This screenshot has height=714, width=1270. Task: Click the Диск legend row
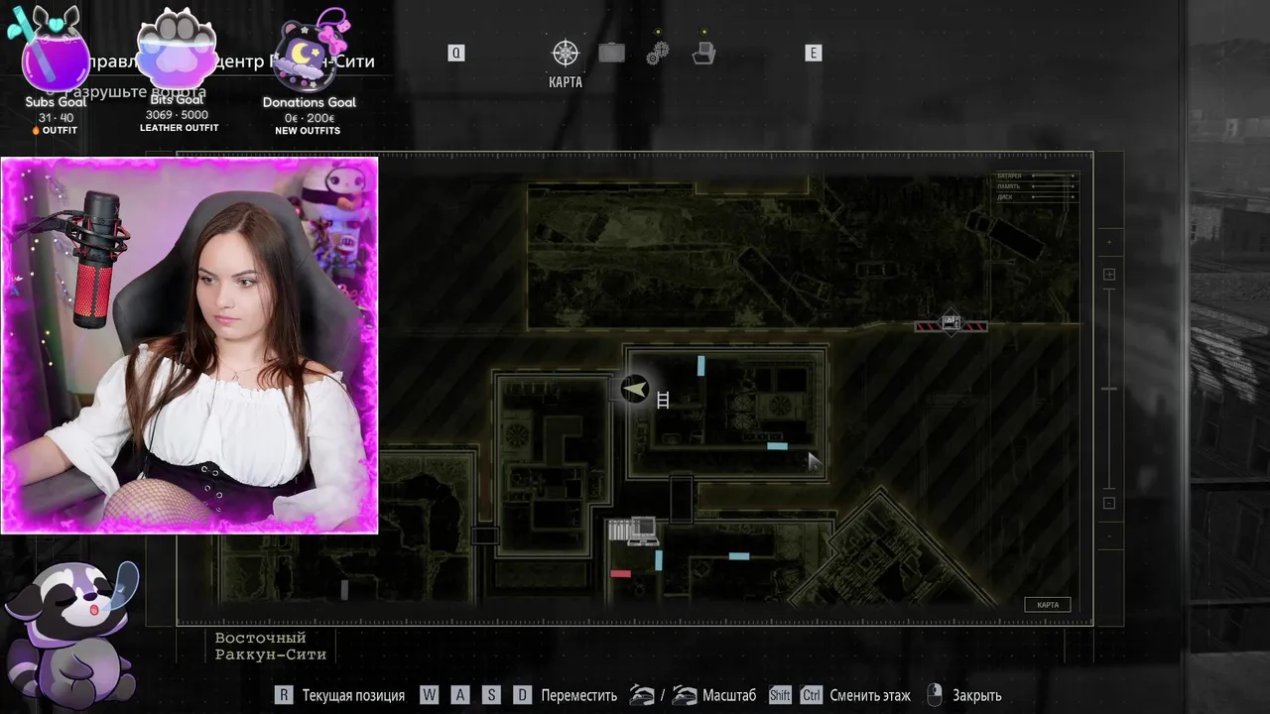tap(1037, 197)
